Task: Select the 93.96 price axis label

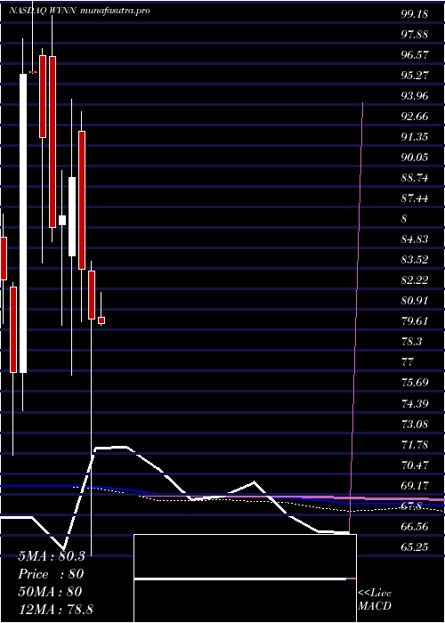Action: click(x=414, y=96)
